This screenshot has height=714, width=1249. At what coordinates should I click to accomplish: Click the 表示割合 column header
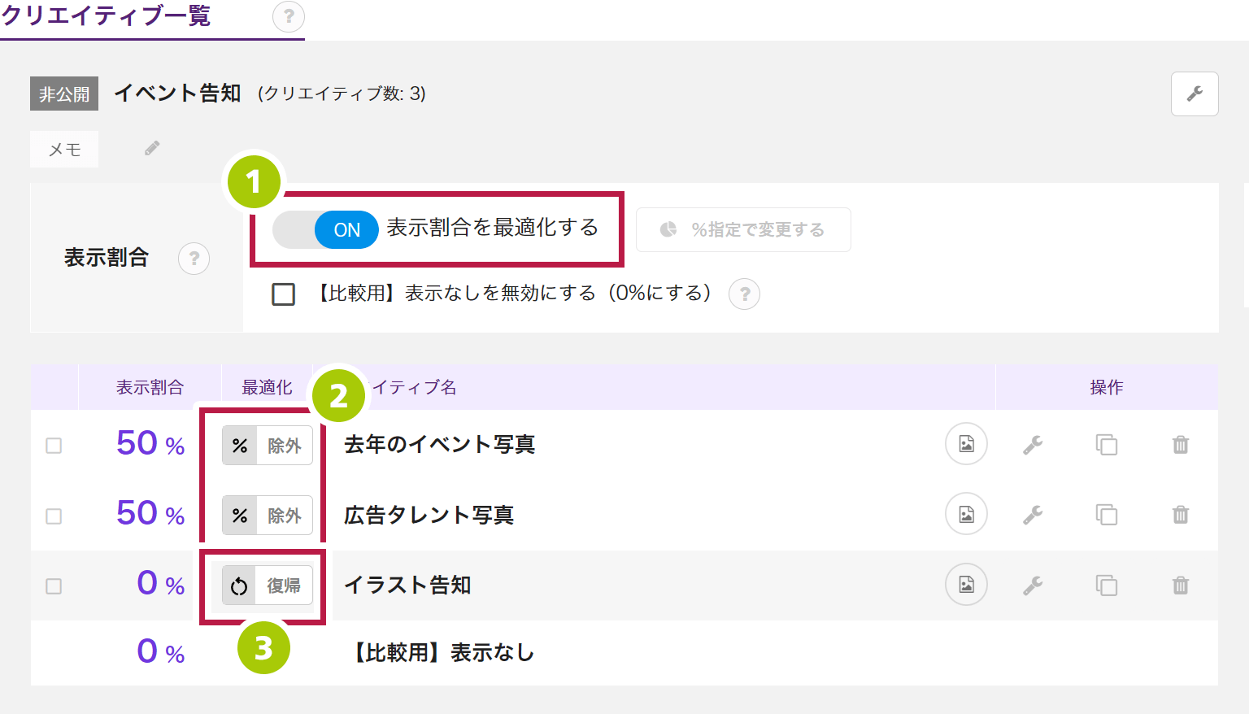coord(150,388)
